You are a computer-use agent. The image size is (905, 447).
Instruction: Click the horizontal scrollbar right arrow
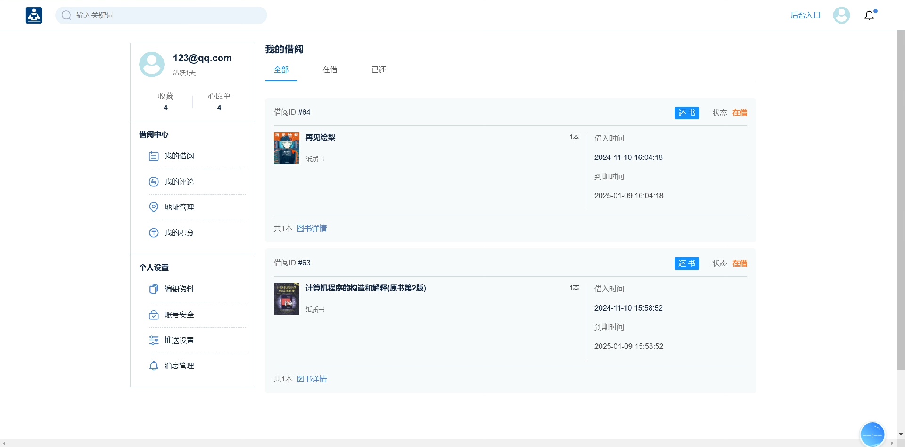tap(892, 443)
